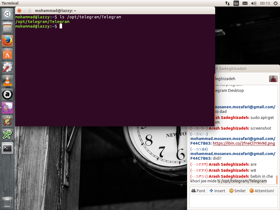
Task: Open the Trash in the launcher
Action: pos(7,203)
